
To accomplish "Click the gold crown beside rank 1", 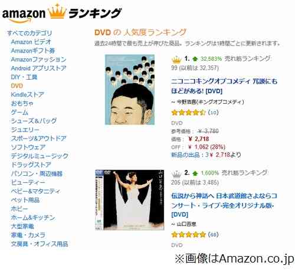I will 176,60.
